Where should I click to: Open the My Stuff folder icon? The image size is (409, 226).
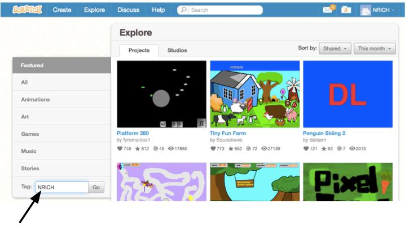pyautogui.click(x=346, y=10)
